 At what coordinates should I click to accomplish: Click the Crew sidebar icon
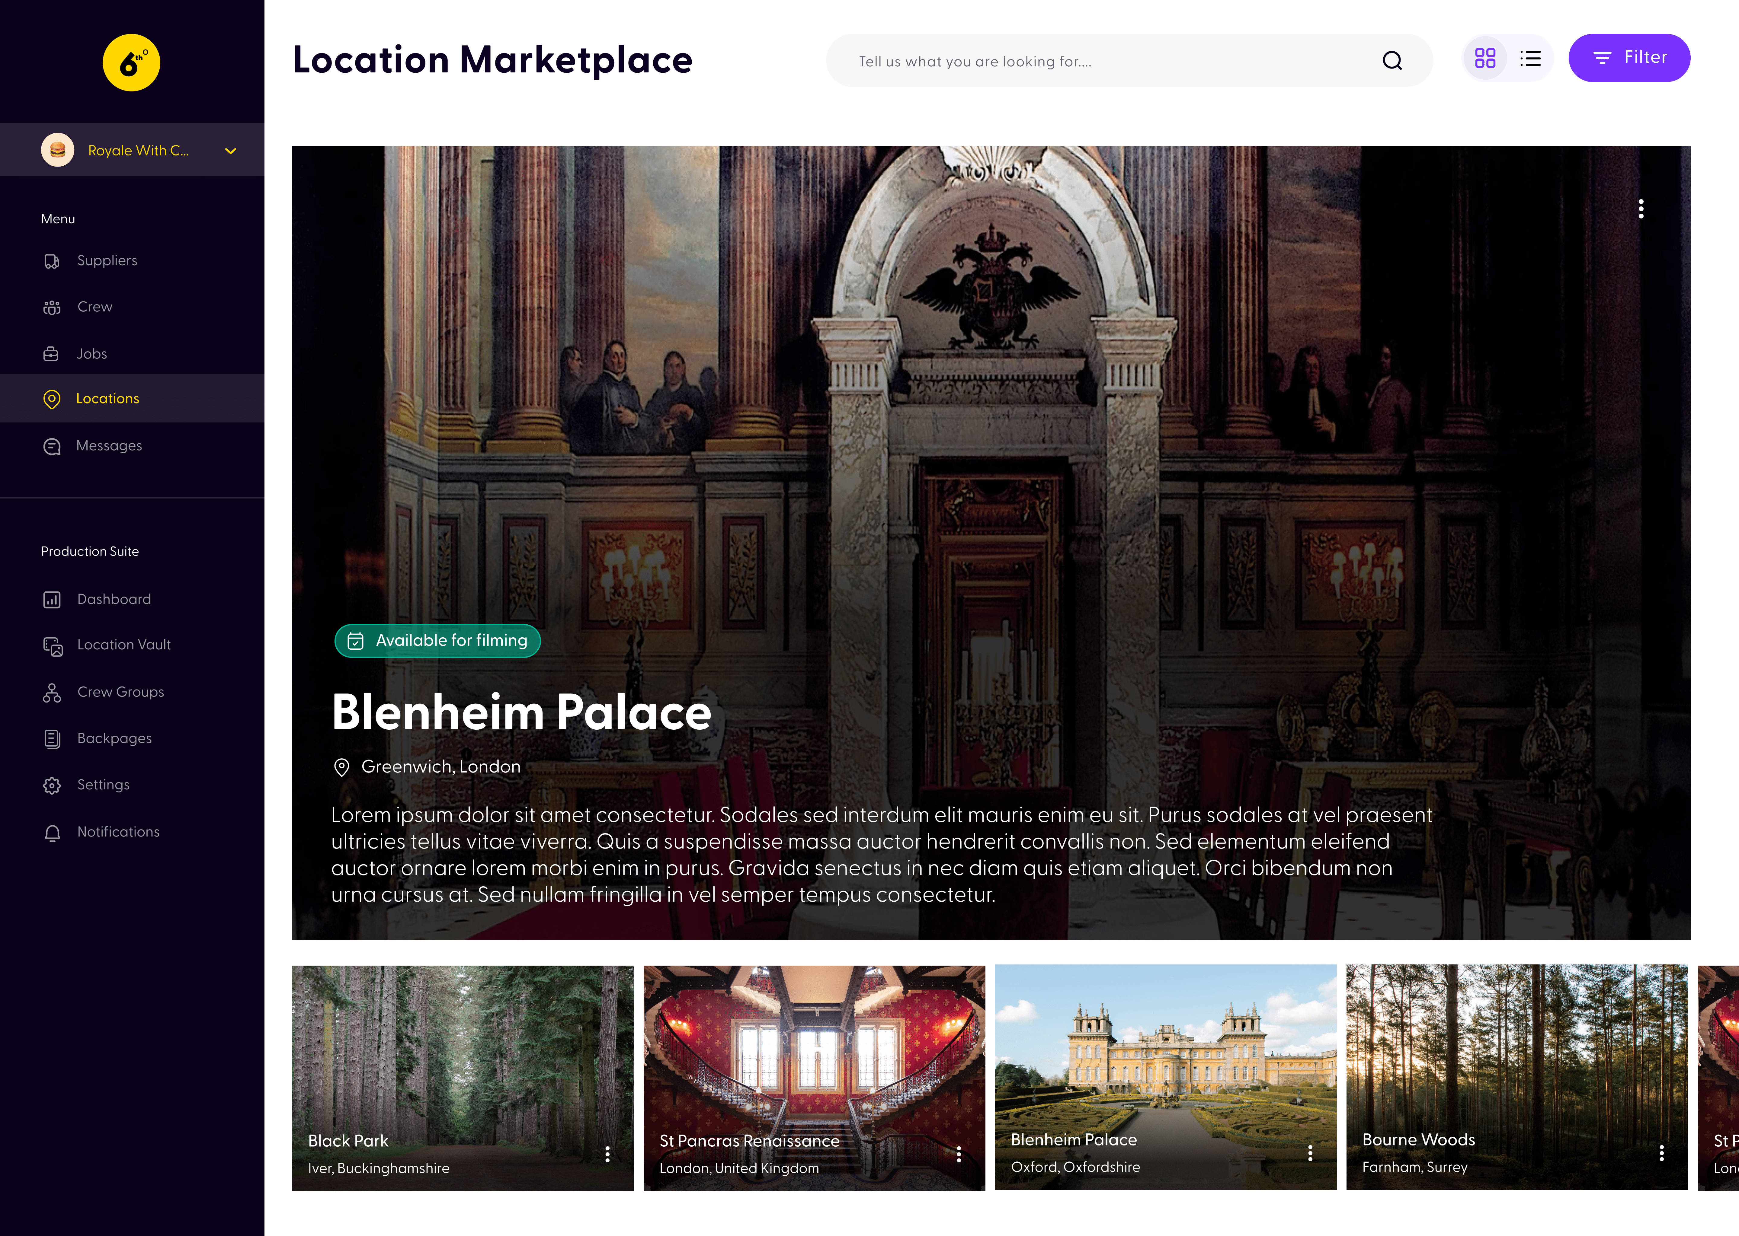click(x=52, y=307)
